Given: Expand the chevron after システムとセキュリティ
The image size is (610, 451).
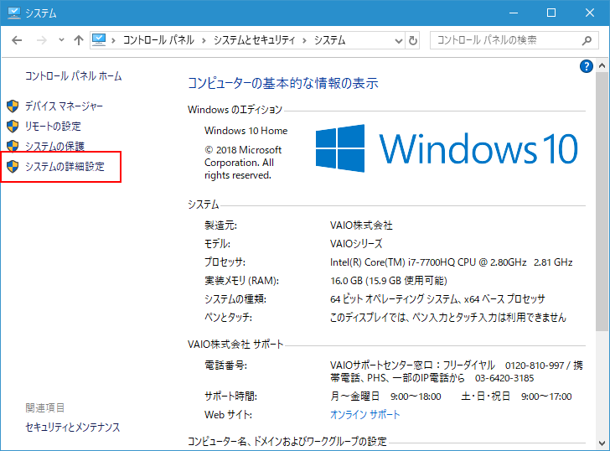Looking at the screenshot, I should 304,40.
